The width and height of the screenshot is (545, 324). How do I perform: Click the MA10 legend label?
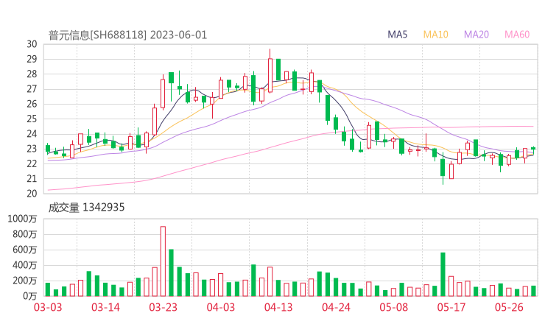[435, 35]
